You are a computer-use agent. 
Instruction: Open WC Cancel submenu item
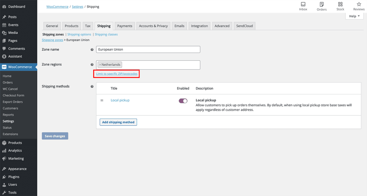10,89
